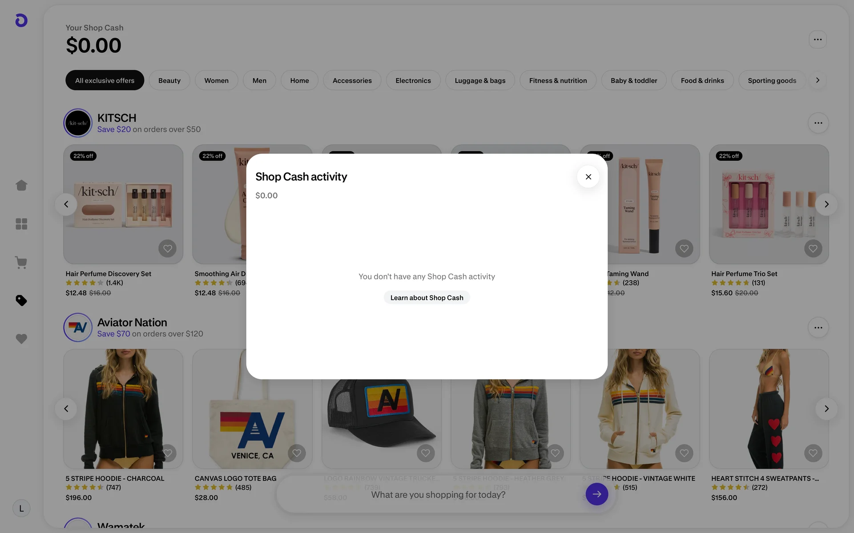Select the Electronics category chip
Image resolution: width=854 pixels, height=533 pixels.
[413, 80]
